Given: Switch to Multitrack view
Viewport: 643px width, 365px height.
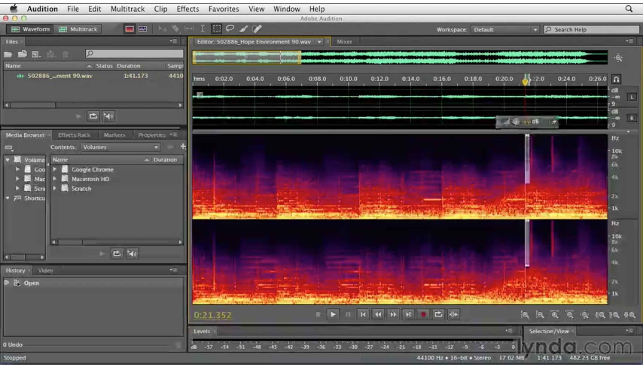Looking at the screenshot, I should tap(78, 29).
